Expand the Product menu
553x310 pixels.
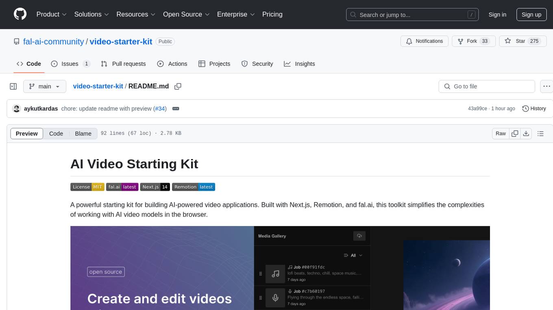pos(52,14)
